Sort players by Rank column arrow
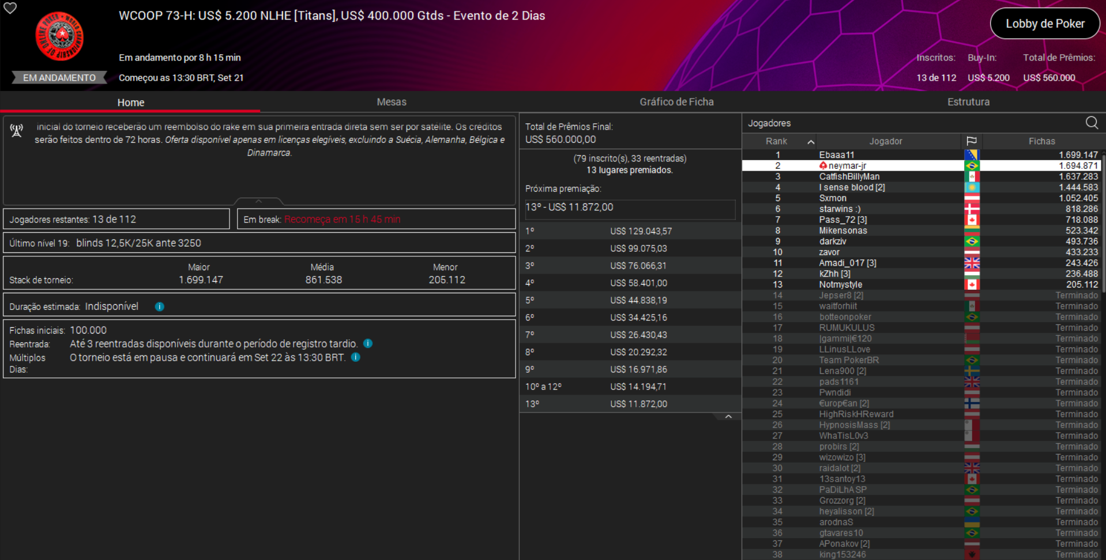Image resolution: width=1106 pixels, height=560 pixels. (x=811, y=142)
